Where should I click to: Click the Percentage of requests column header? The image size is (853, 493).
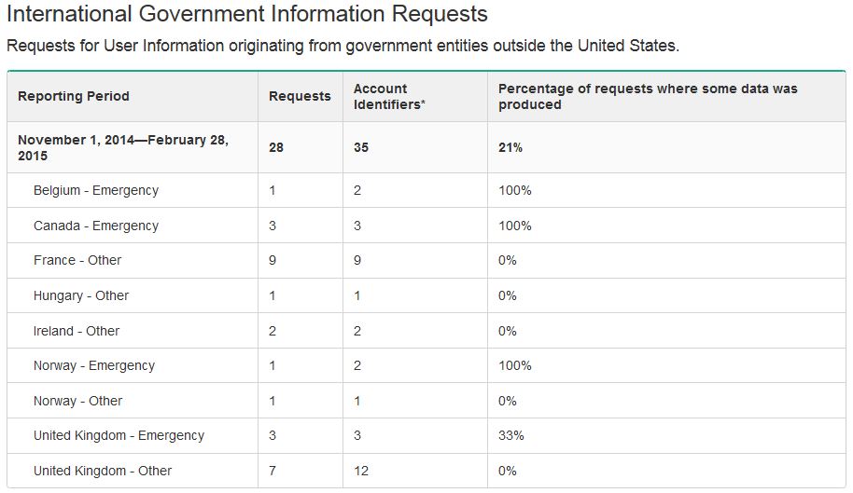(x=648, y=96)
